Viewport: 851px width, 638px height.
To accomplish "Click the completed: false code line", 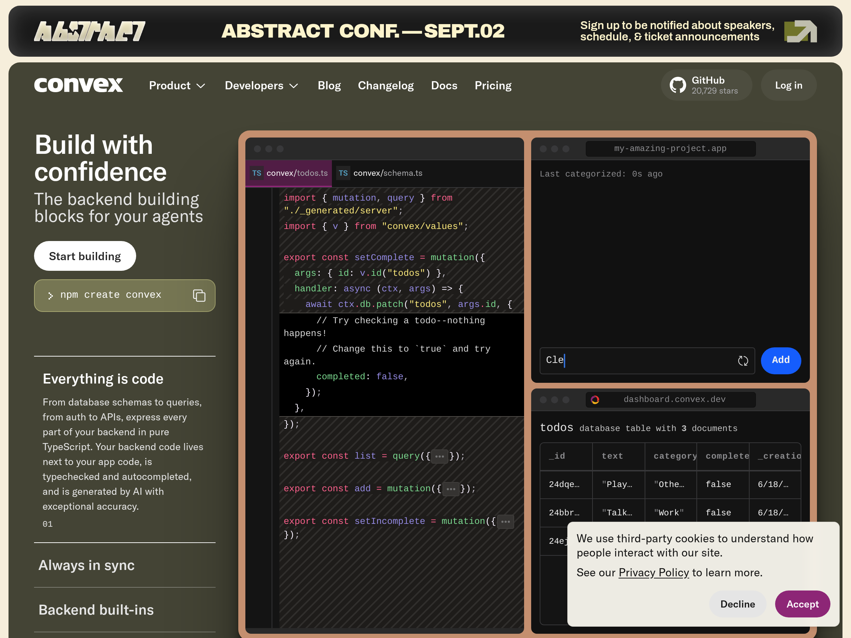I will tap(362, 377).
